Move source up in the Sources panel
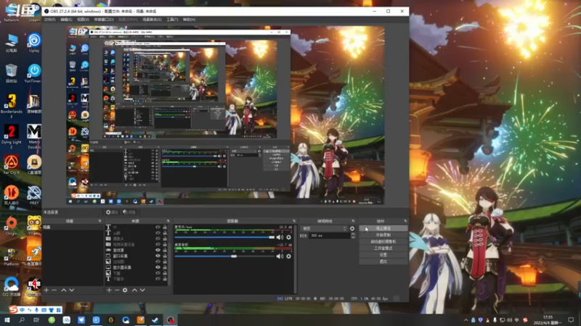 click(134, 291)
